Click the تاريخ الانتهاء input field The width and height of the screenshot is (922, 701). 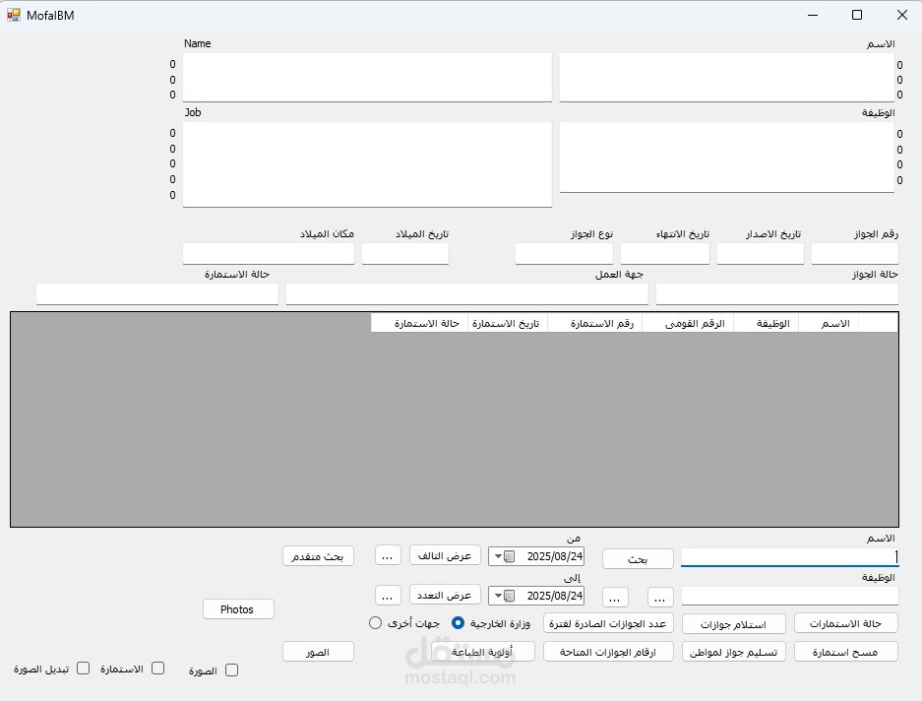(x=665, y=254)
